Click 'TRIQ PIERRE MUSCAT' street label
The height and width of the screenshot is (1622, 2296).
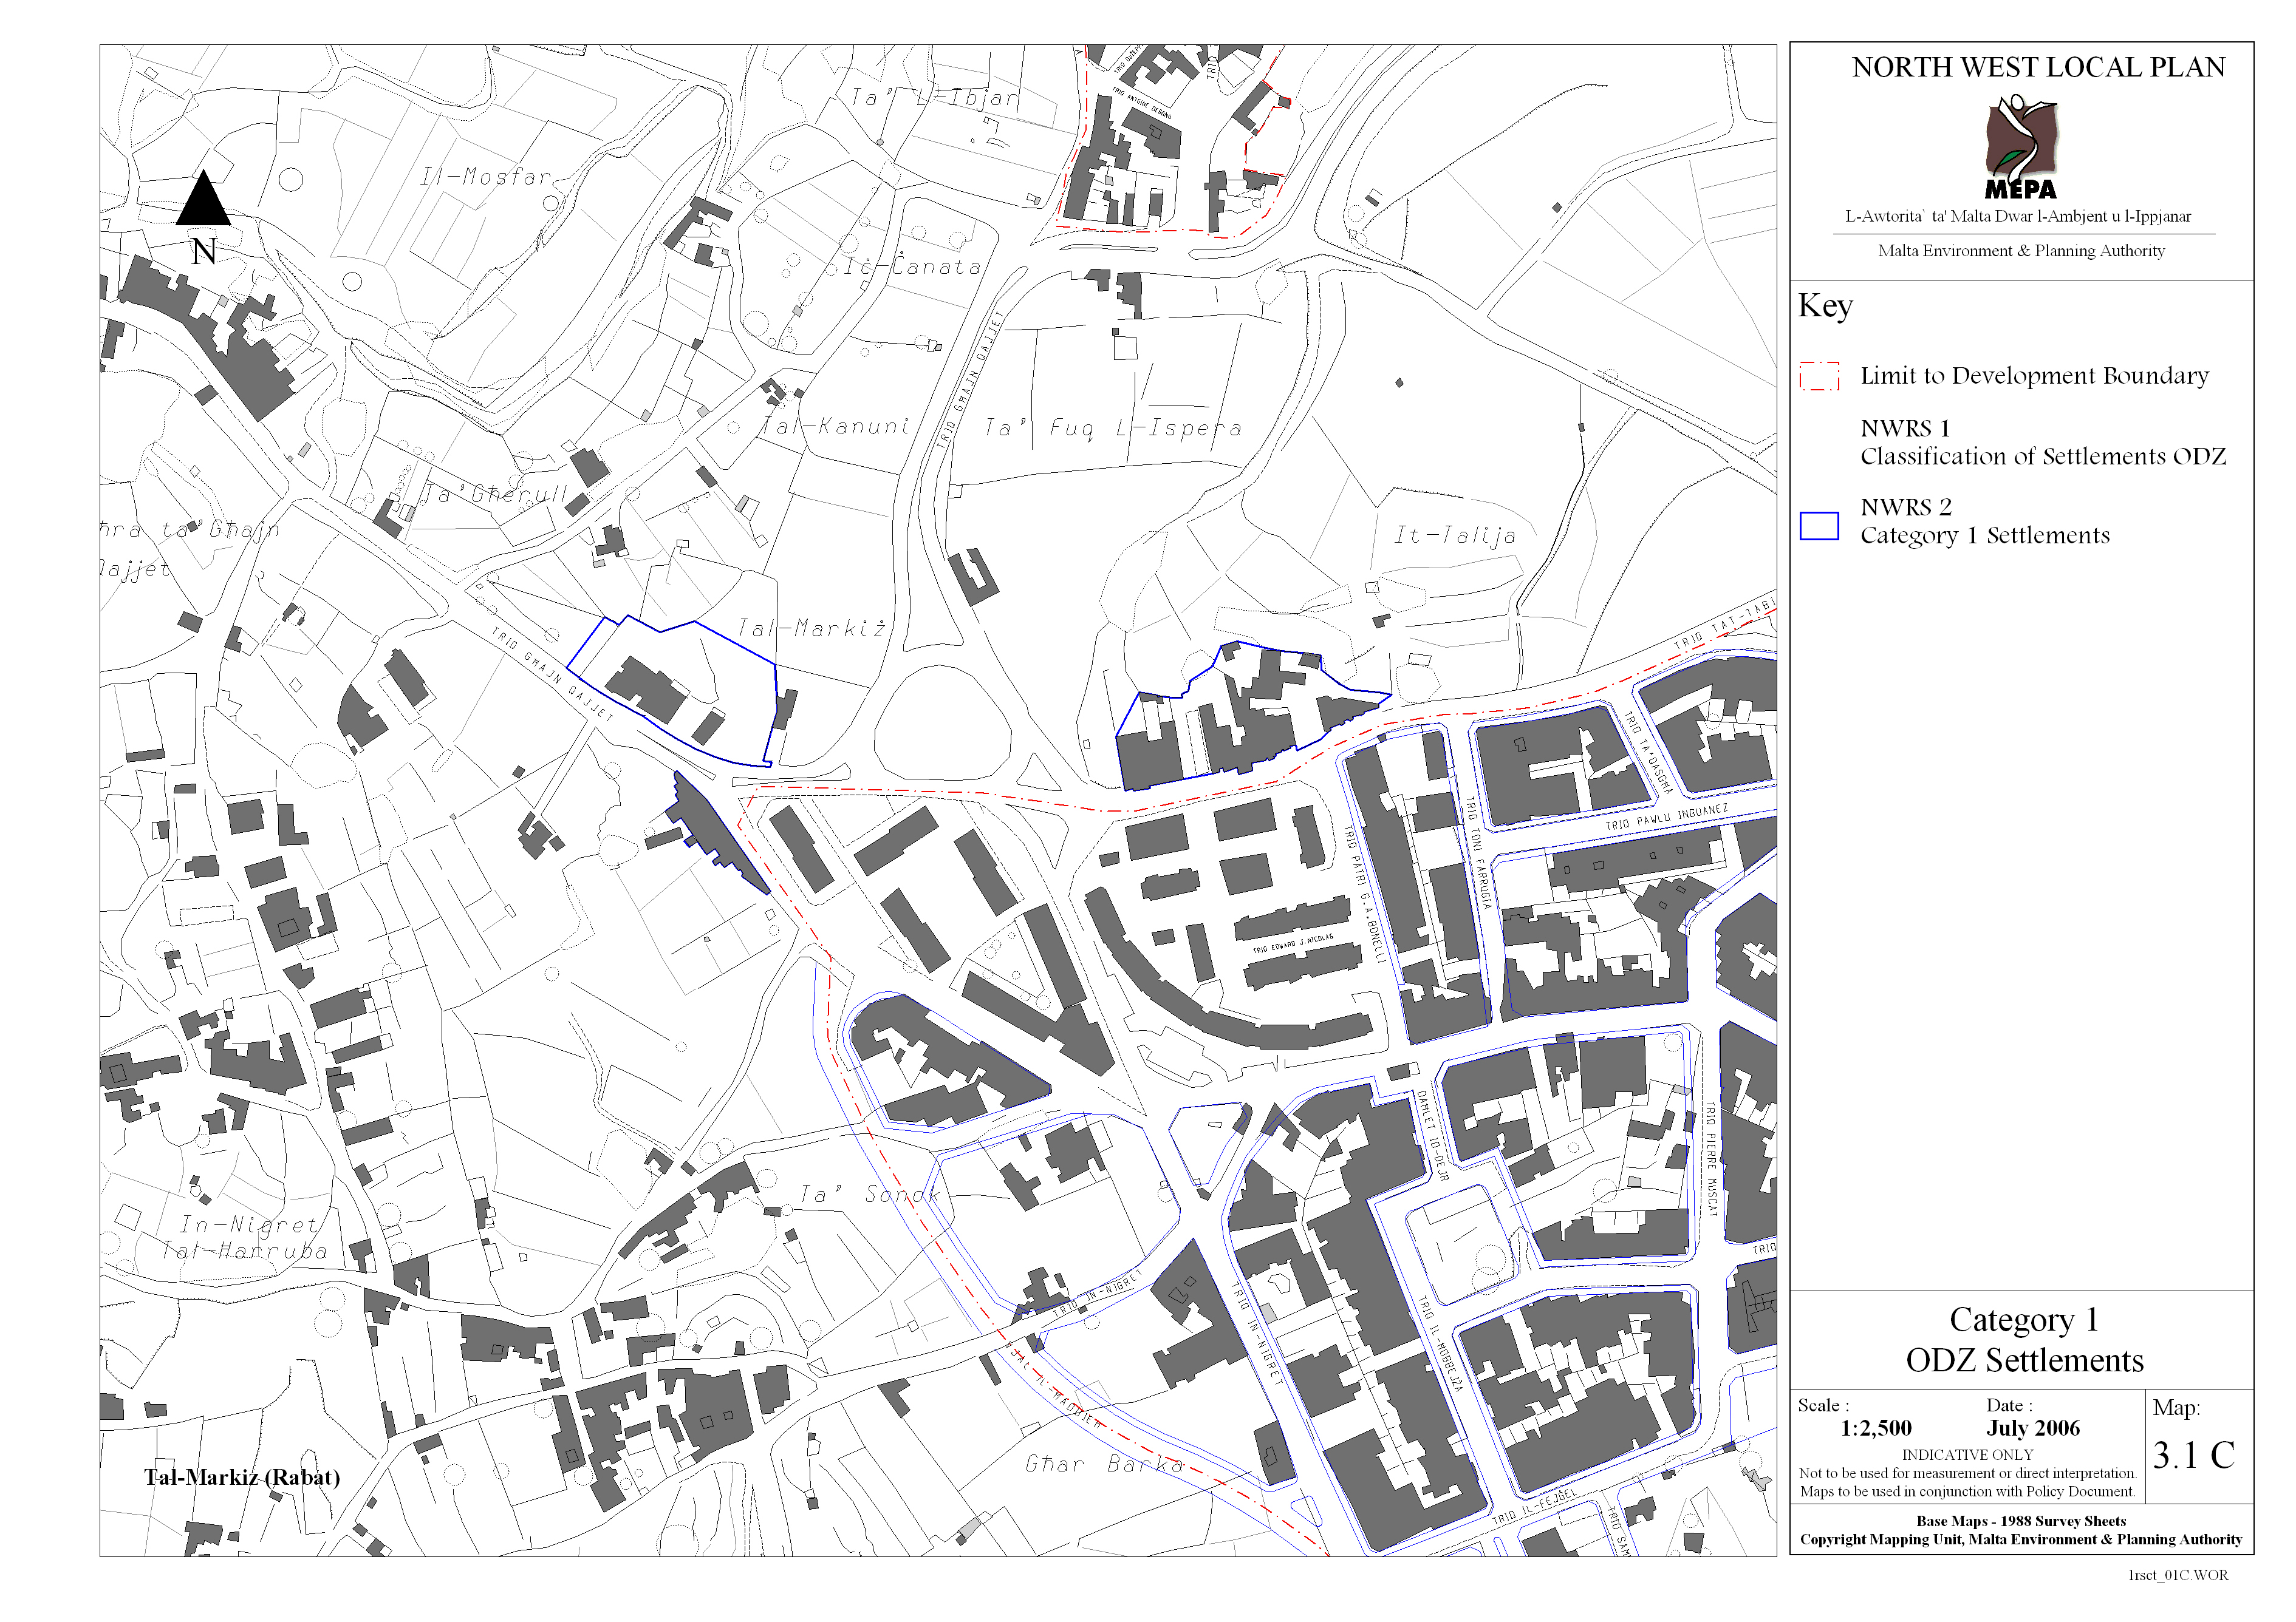pyautogui.click(x=1711, y=1159)
